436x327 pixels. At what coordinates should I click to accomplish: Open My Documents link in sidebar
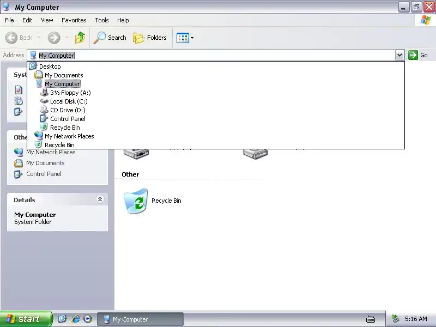[45, 163]
